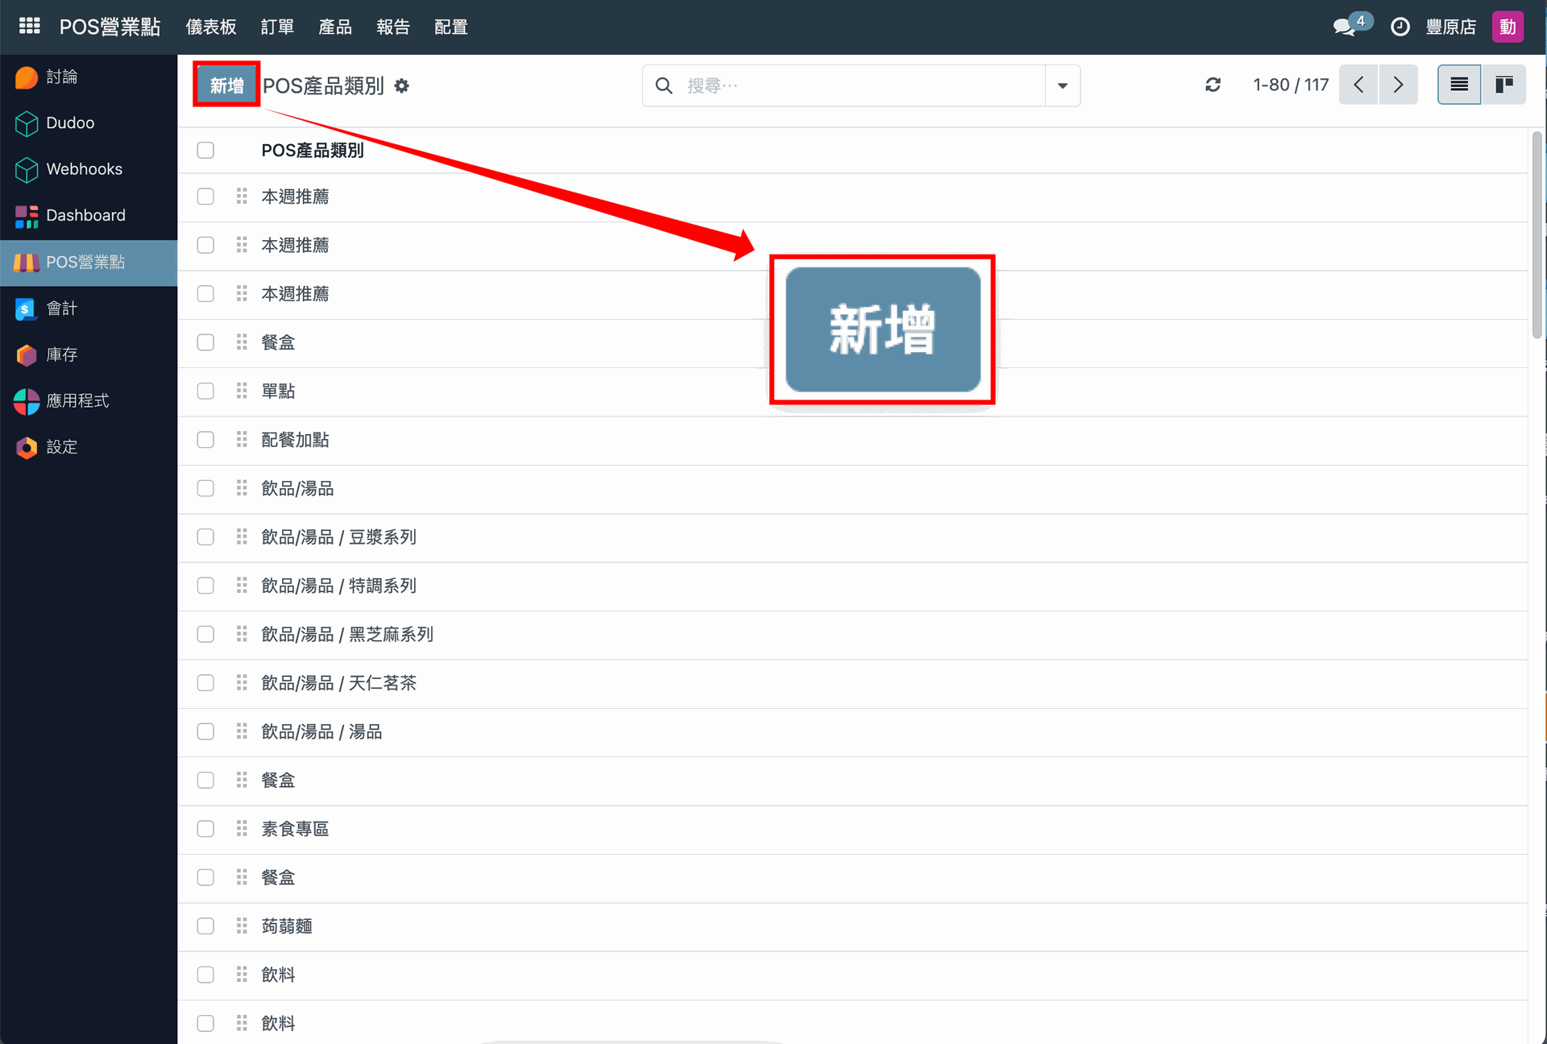Grab the drag handle of 素食專區 row
This screenshot has height=1044, width=1547.
click(242, 829)
